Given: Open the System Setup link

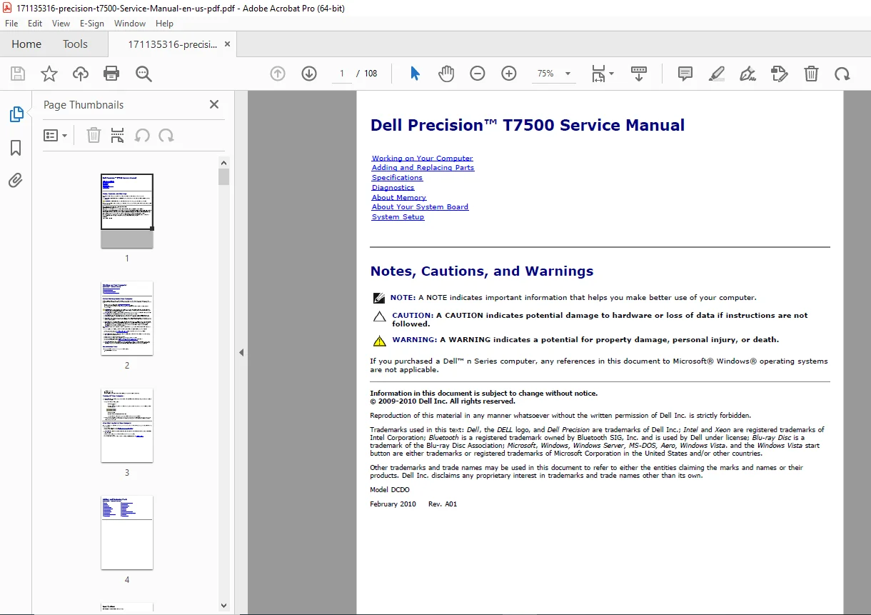Looking at the screenshot, I should pyautogui.click(x=398, y=217).
